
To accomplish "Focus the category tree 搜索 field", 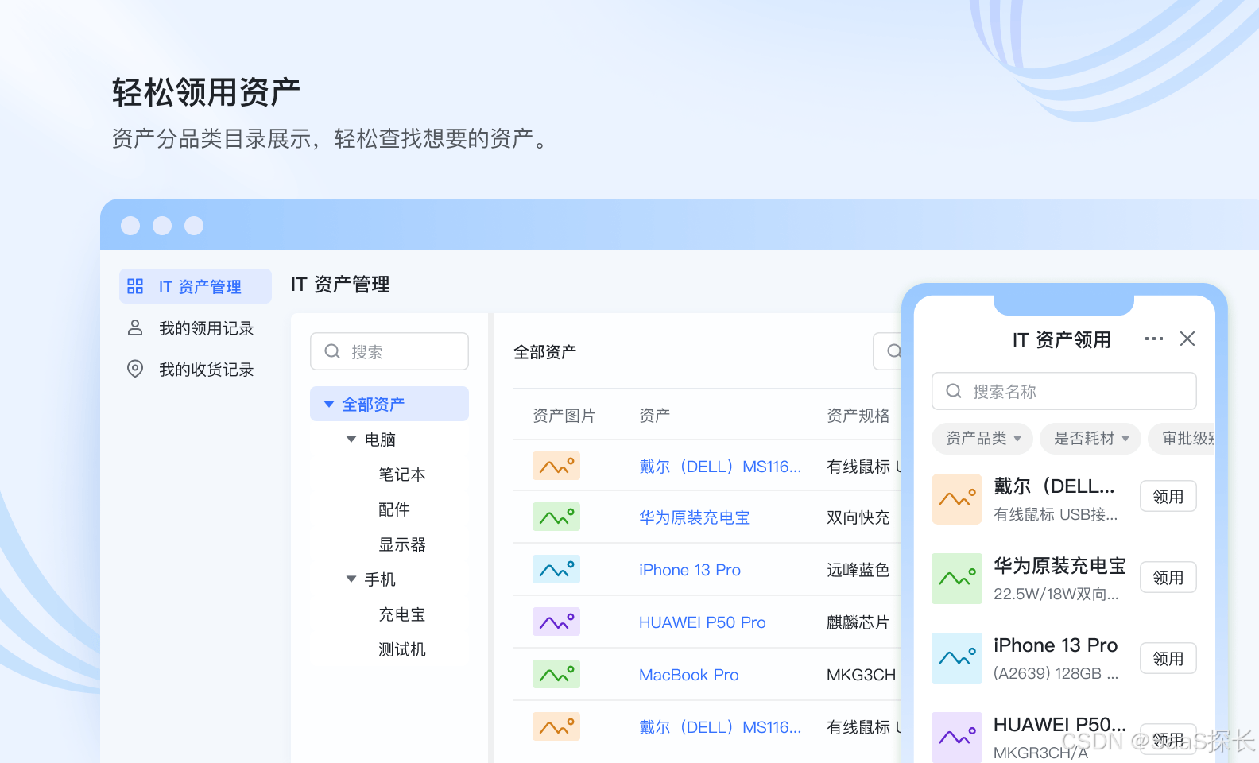I will [x=389, y=351].
